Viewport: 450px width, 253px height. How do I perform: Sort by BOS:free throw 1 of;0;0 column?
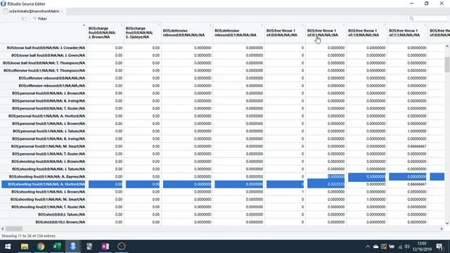click(285, 33)
